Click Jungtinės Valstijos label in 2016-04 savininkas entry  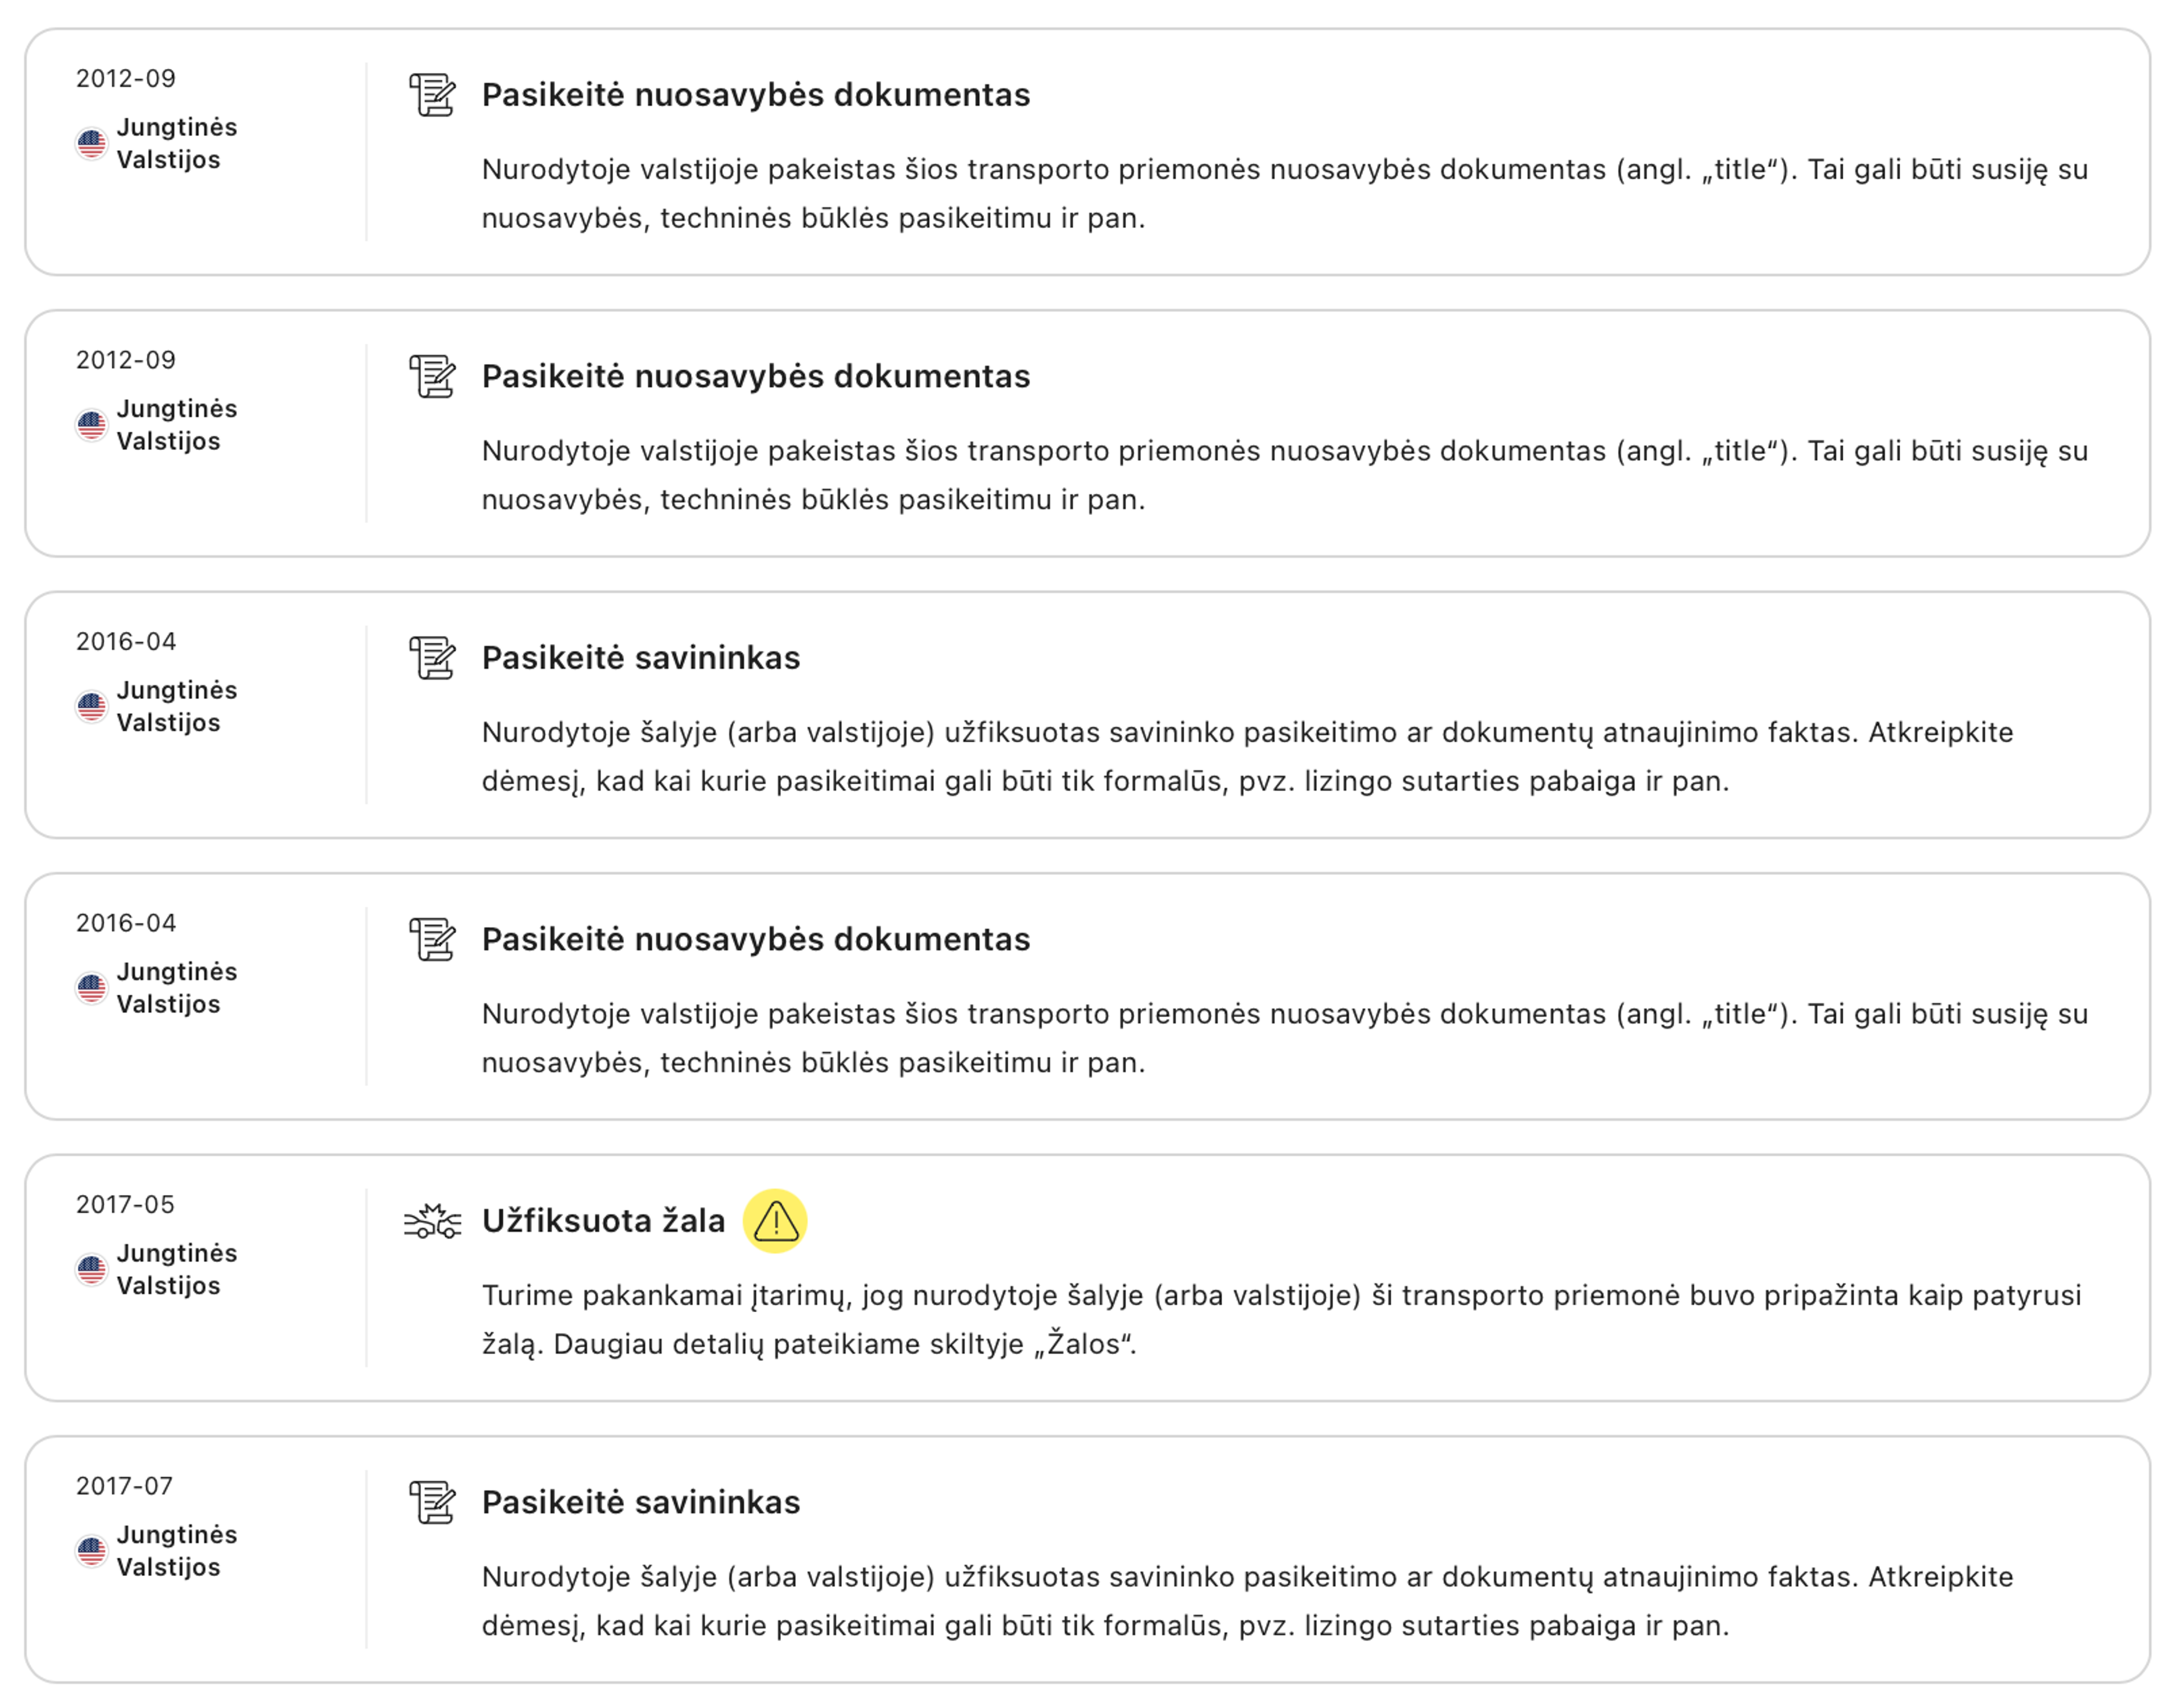coord(177,706)
